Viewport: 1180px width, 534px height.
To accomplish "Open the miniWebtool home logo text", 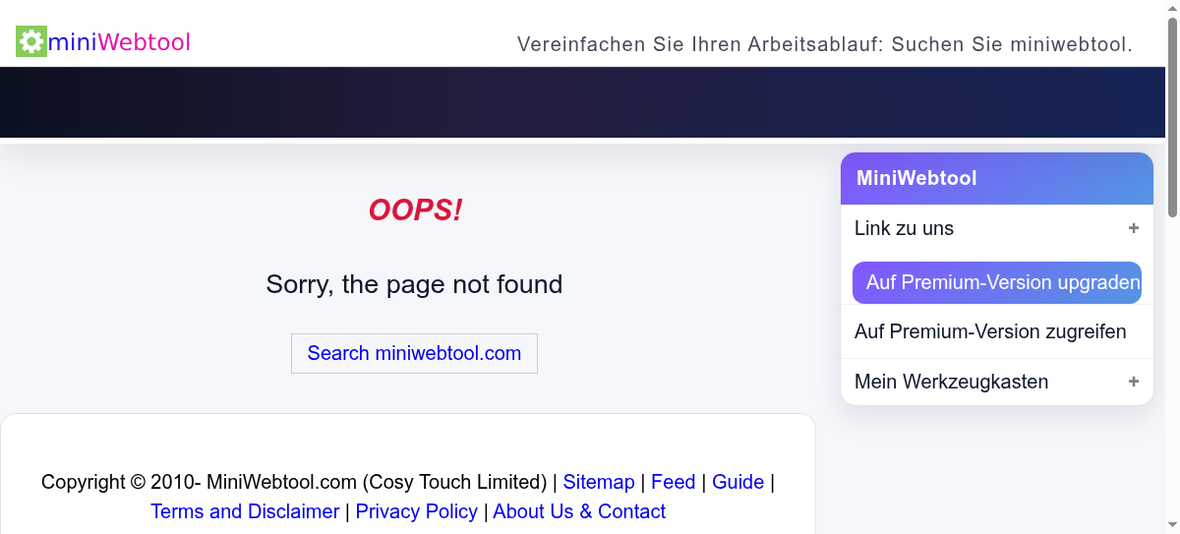I will pyautogui.click(x=119, y=42).
